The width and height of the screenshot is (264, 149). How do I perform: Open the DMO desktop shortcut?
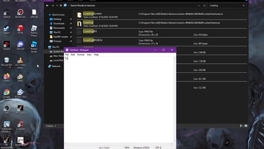click(x=20, y=78)
